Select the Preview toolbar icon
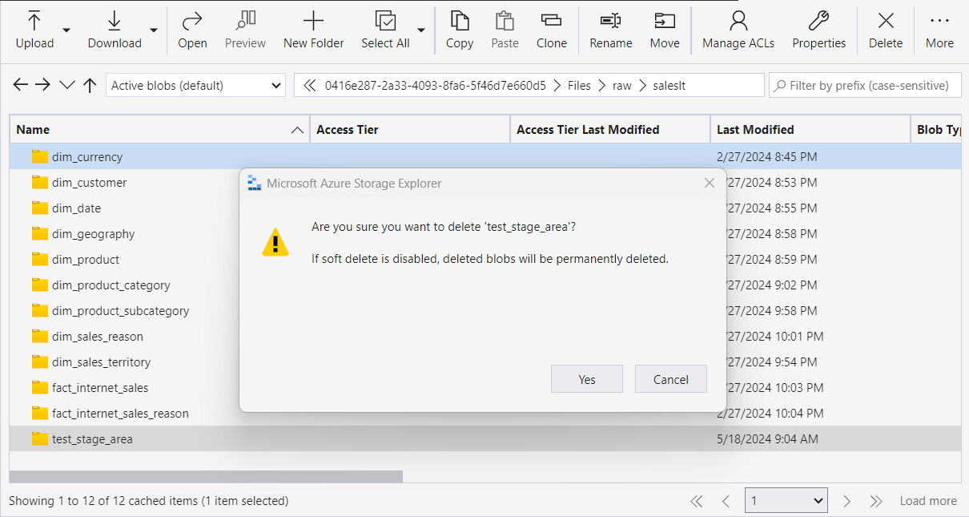This screenshot has height=517, width=969. pyautogui.click(x=245, y=20)
